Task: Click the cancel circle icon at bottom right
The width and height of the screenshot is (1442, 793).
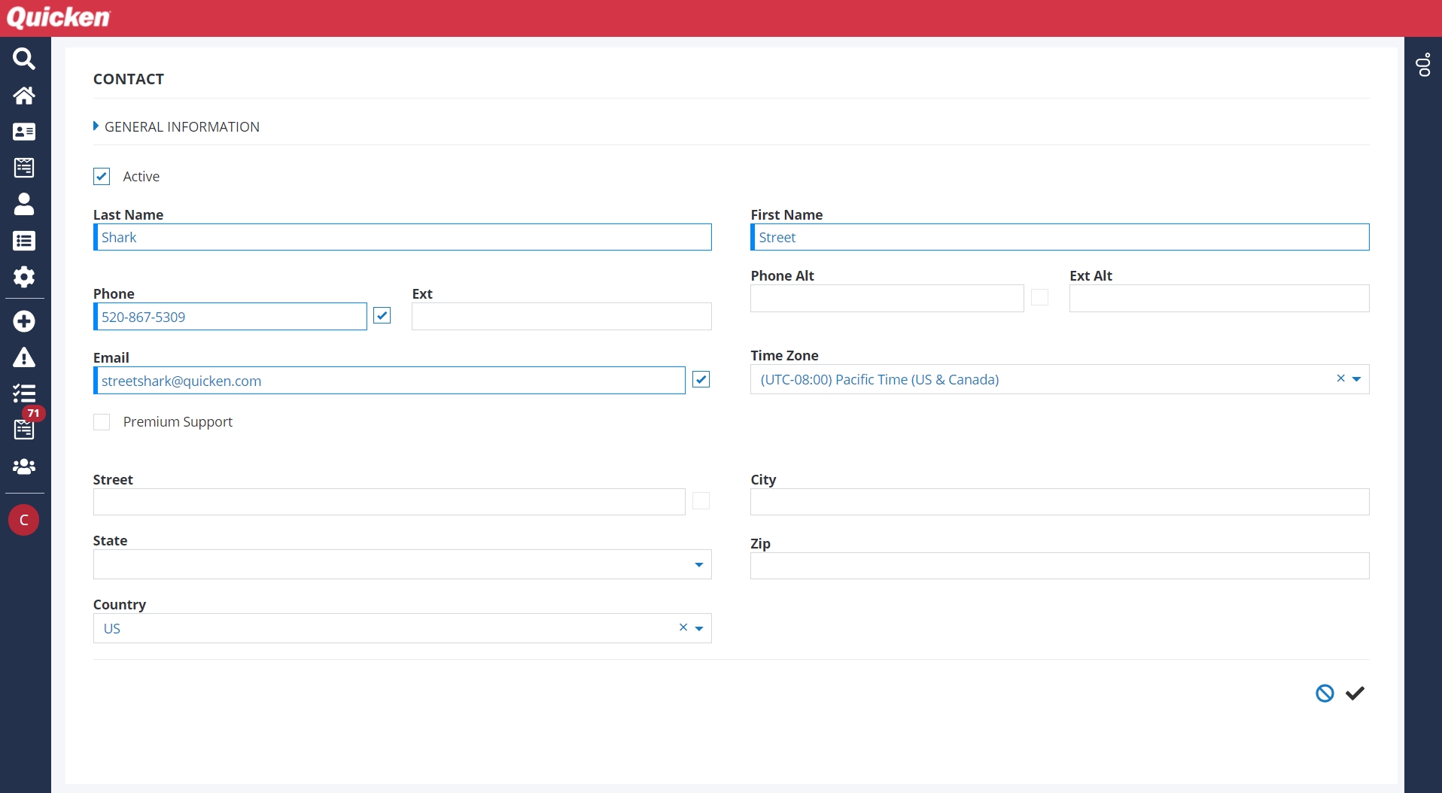Action: pyautogui.click(x=1325, y=694)
